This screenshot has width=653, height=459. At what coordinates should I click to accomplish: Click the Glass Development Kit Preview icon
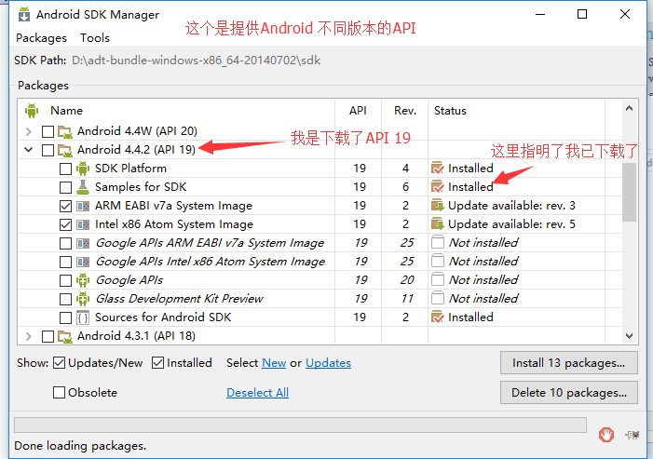pos(83,299)
